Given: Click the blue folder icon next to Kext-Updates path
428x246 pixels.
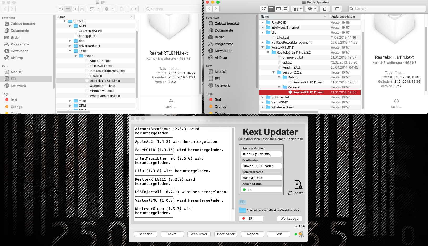Looking at the screenshot, I should (x=242, y=210).
